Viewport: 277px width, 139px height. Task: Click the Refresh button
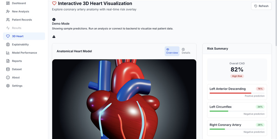click(261, 6)
